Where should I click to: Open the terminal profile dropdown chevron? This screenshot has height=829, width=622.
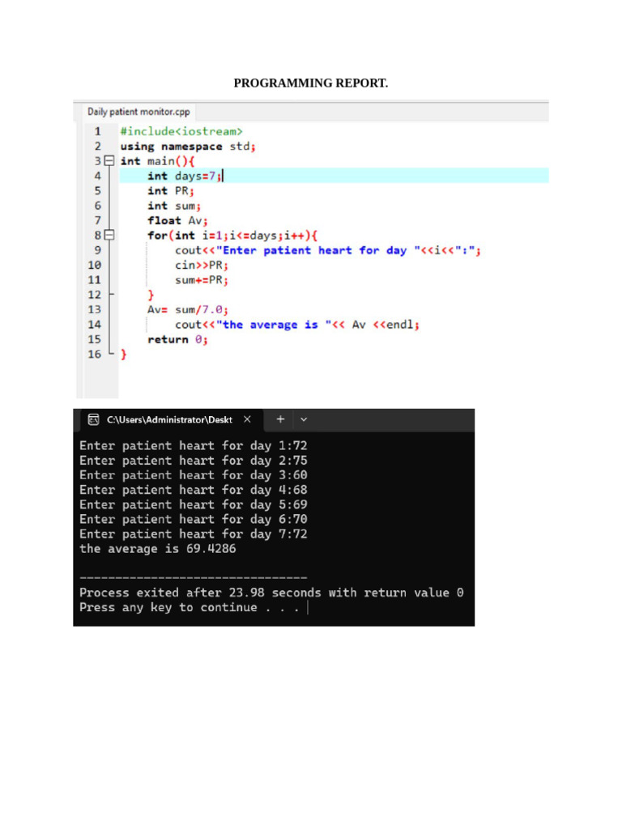[x=304, y=419]
